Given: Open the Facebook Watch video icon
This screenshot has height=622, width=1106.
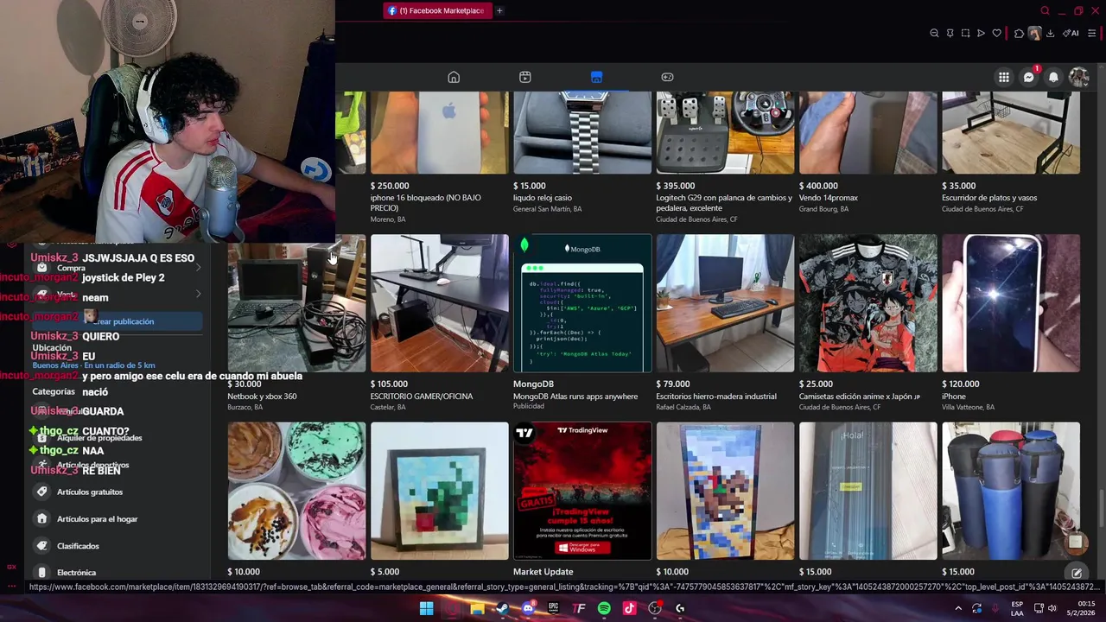Looking at the screenshot, I should [524, 77].
